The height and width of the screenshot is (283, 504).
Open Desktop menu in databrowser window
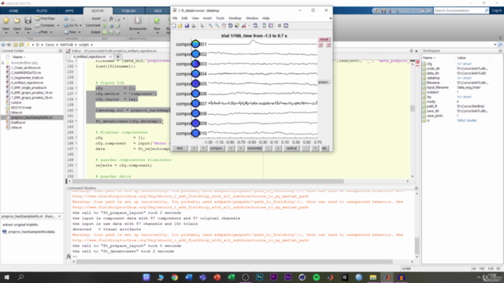point(235,18)
